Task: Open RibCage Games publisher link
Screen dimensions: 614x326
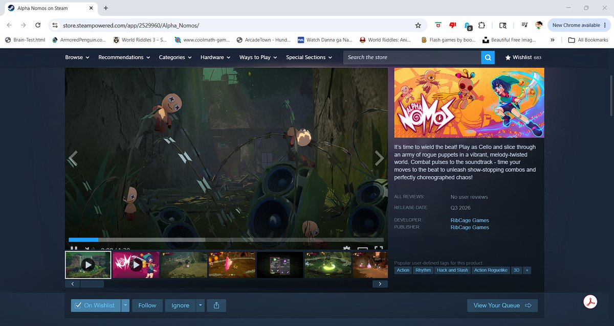Action: coord(470,227)
